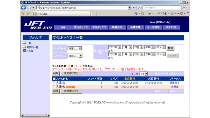Click the folder icon beside 一覧

(24, 43)
